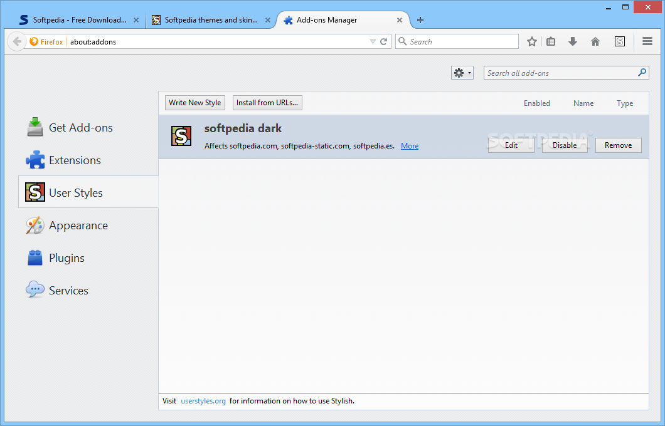Sort styles by Type

[x=625, y=103]
